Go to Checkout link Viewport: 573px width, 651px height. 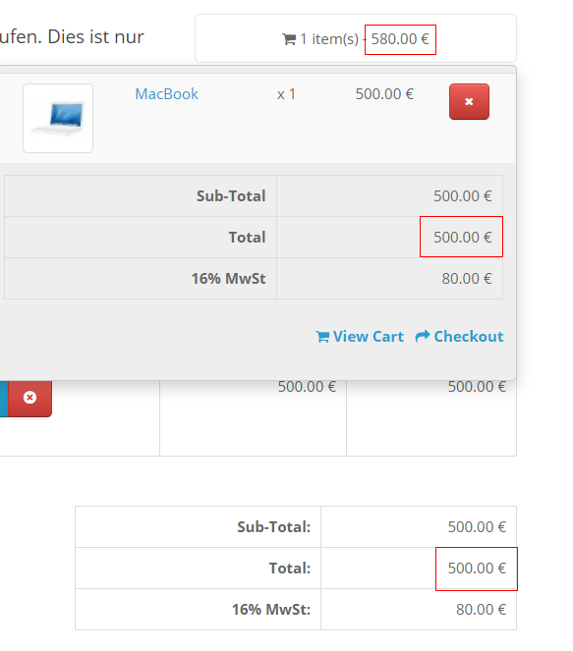(459, 336)
